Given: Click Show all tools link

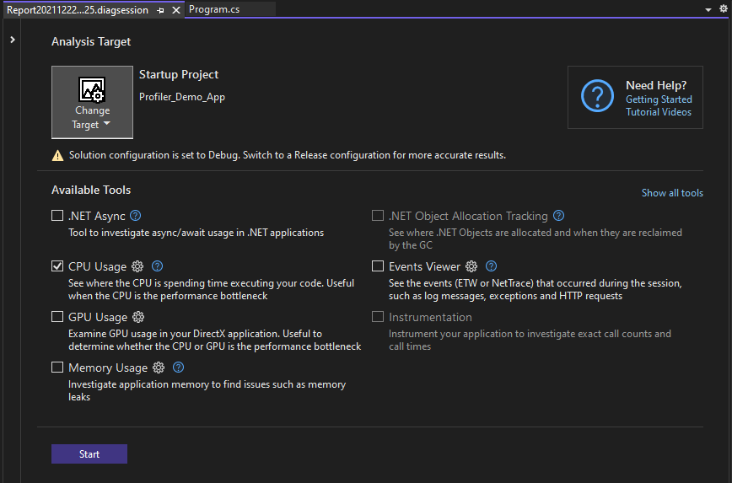Looking at the screenshot, I should coord(672,193).
